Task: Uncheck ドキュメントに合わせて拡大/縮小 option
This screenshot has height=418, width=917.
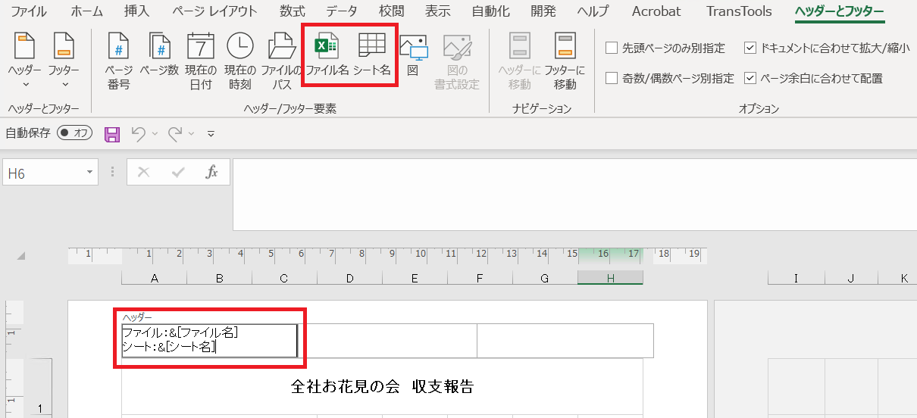Action: click(750, 48)
